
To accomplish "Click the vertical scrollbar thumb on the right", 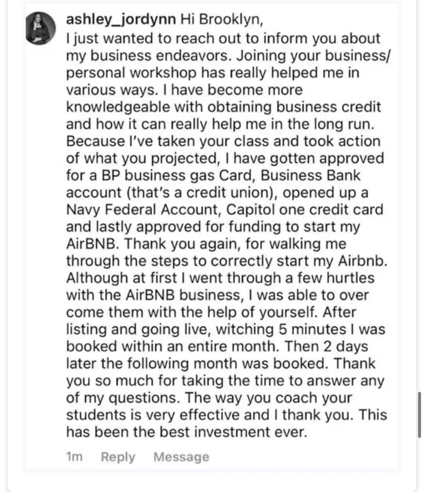I will pos(419,415).
